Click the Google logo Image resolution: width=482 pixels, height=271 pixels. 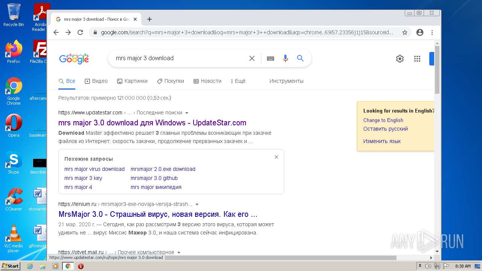point(74,59)
